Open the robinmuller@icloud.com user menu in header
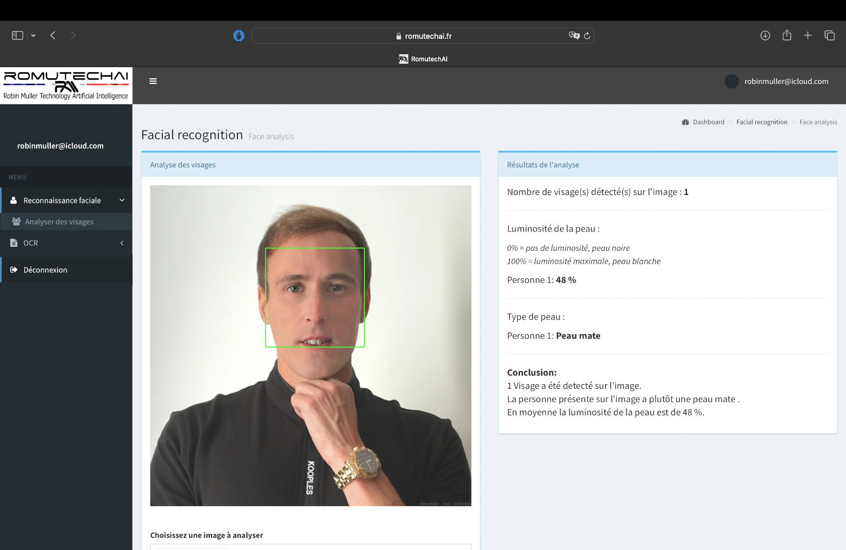This screenshot has height=550, width=846. click(786, 81)
